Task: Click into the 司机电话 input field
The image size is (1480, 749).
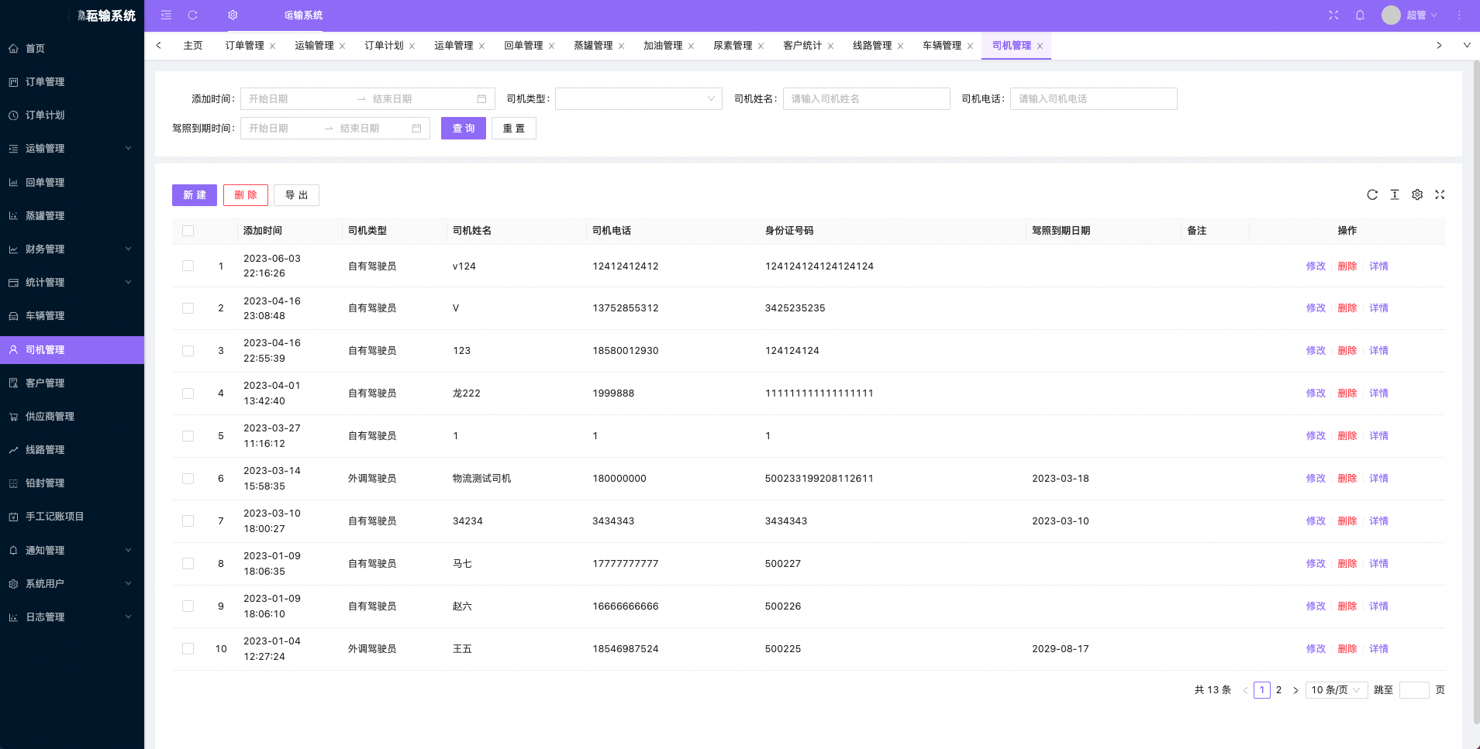Action: click(x=1094, y=98)
